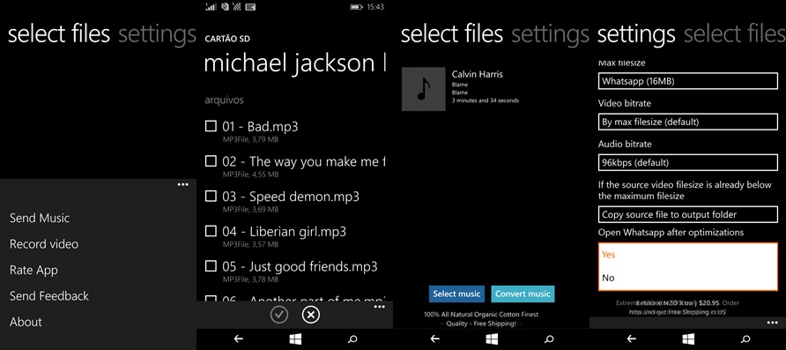The image size is (786, 350).
Task: Tap the 03 - Speed demon.mp3 file name
Action: click(291, 197)
